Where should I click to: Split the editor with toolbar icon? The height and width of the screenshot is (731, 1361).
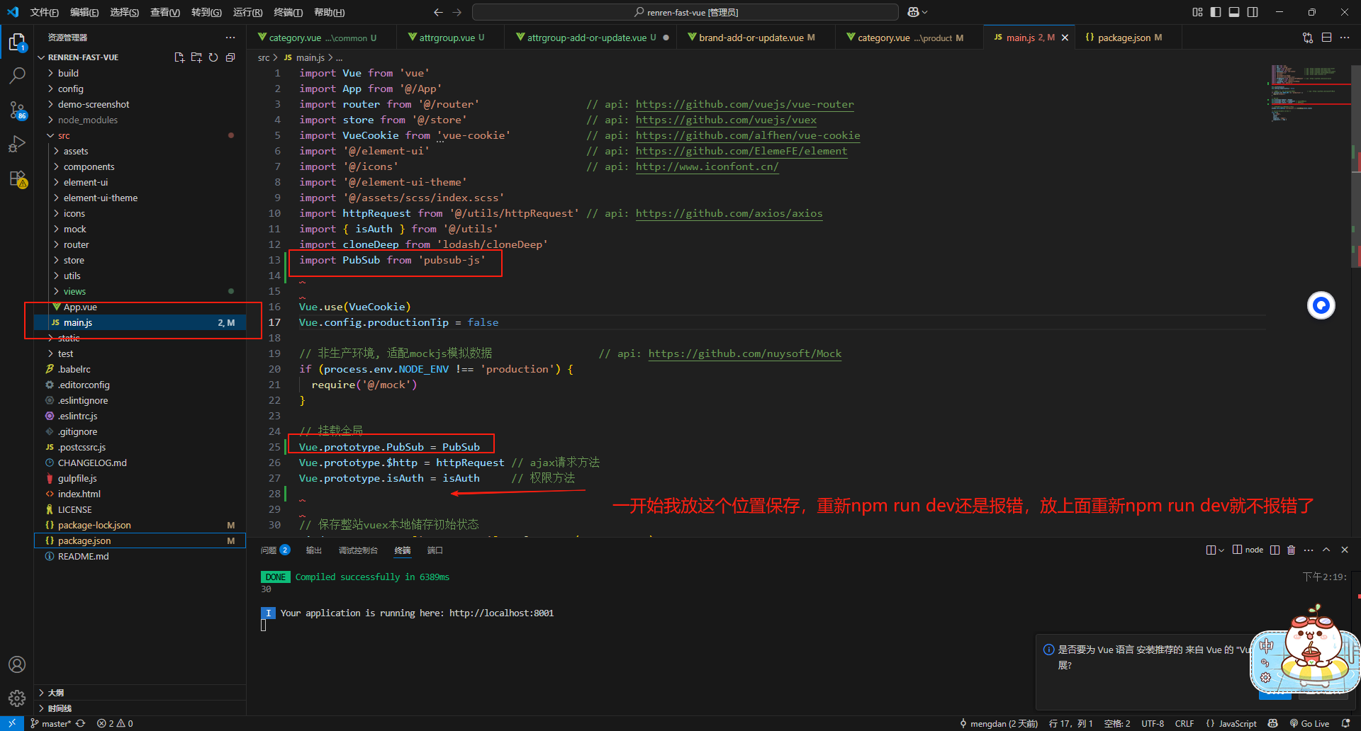[1326, 38]
